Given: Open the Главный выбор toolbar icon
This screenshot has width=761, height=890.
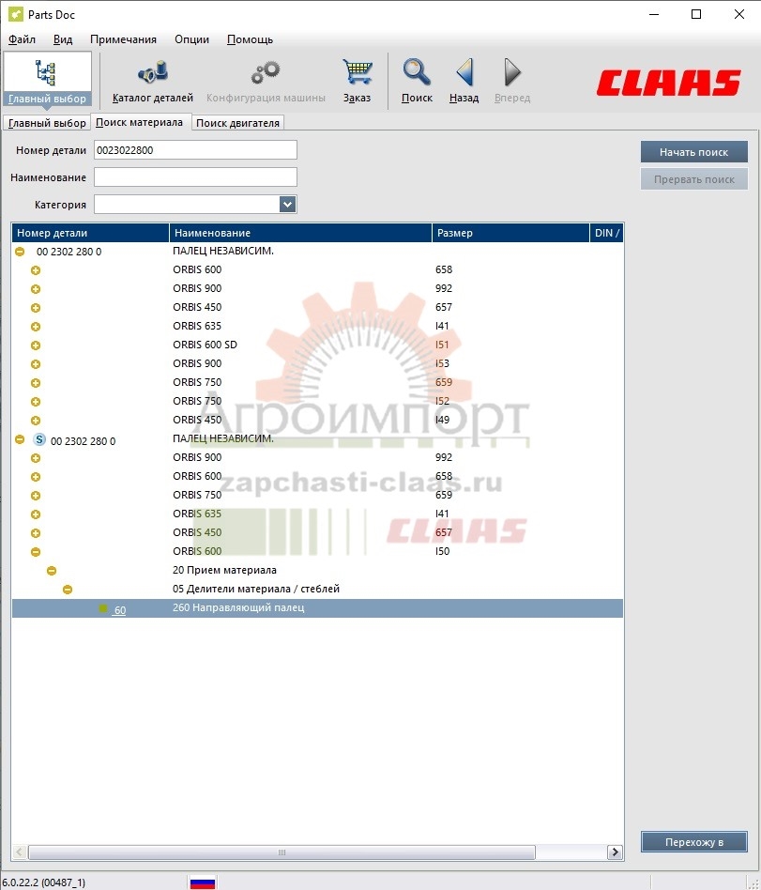Looking at the screenshot, I should tap(47, 78).
